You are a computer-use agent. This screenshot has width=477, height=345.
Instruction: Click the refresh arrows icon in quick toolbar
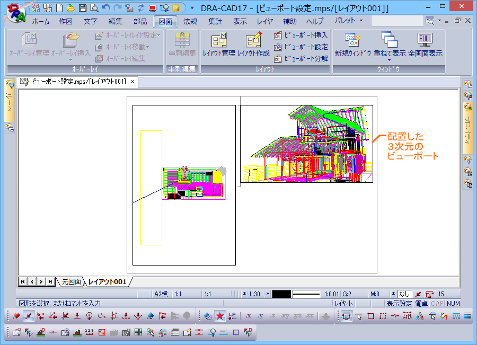(x=141, y=8)
